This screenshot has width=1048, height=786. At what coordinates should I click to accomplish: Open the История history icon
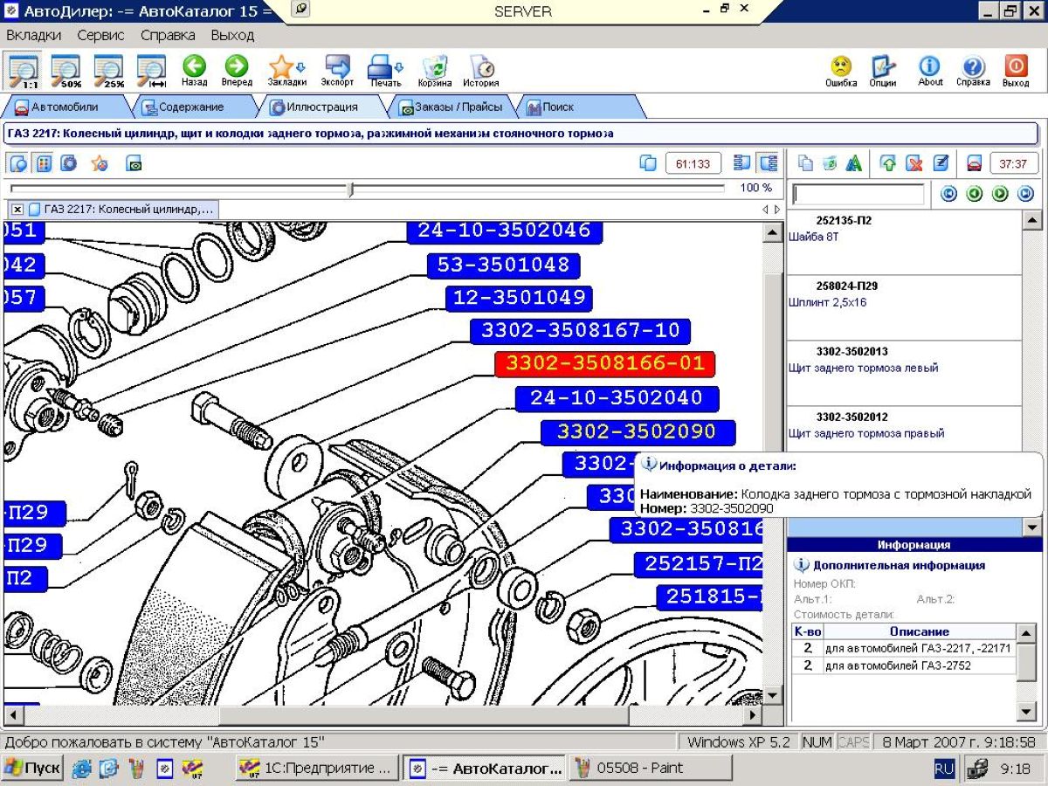coord(481,71)
